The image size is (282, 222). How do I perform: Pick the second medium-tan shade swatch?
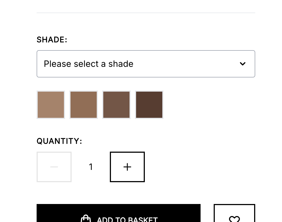[83, 105]
